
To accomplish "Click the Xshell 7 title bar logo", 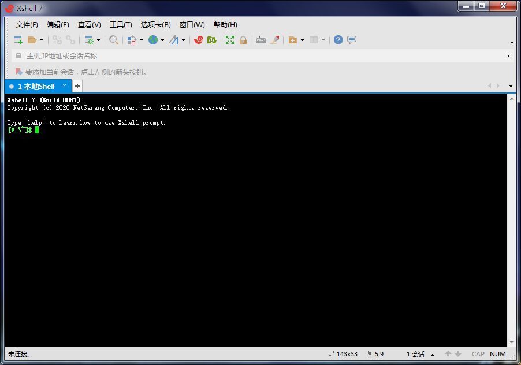I will pyautogui.click(x=9, y=8).
